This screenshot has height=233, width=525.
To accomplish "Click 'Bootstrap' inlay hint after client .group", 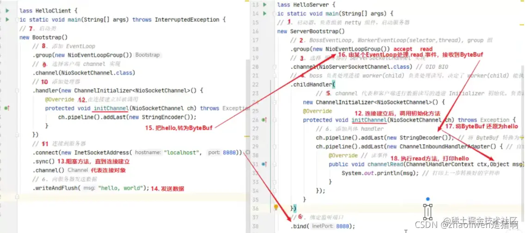I will point(147,55).
